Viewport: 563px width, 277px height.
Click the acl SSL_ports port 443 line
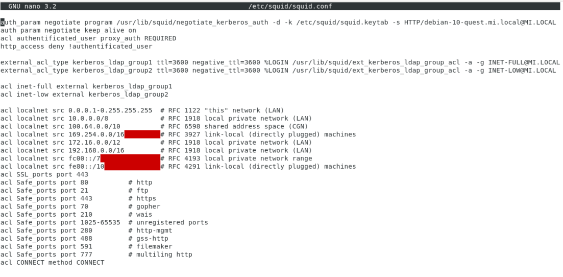click(44, 174)
